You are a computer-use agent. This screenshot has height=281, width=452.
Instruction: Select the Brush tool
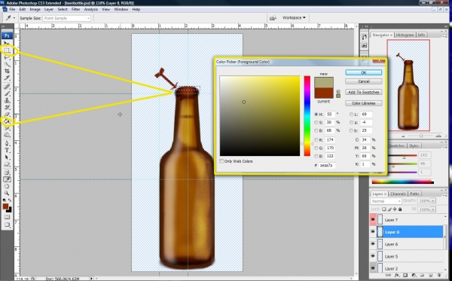pyautogui.click(x=7, y=93)
